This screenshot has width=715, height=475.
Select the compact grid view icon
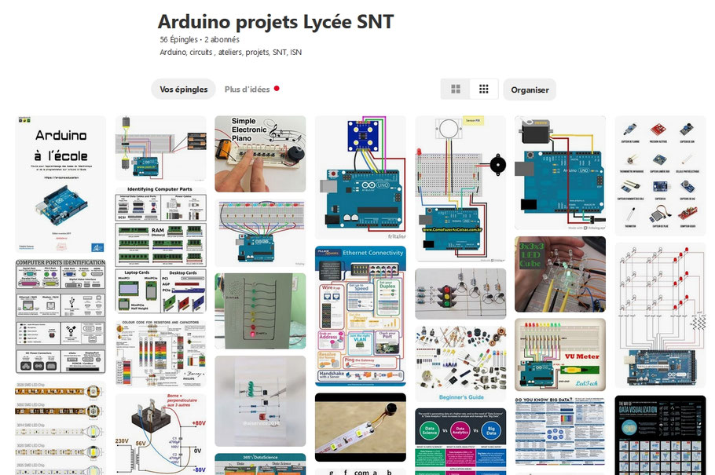click(483, 89)
